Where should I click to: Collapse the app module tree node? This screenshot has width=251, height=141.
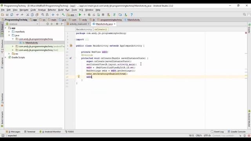point(6,28)
